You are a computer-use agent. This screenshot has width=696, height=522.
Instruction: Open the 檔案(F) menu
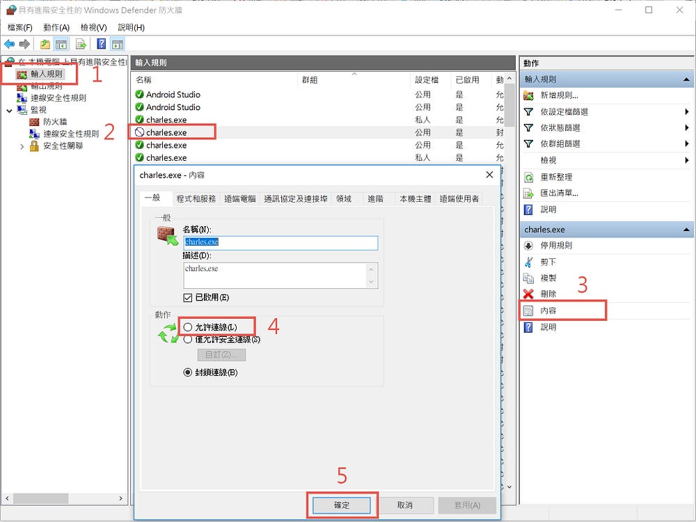point(20,28)
